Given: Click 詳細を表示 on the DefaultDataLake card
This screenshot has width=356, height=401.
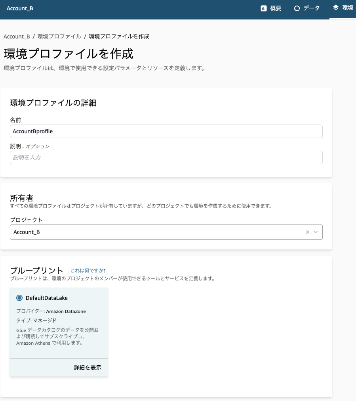Looking at the screenshot, I should tap(87, 368).
